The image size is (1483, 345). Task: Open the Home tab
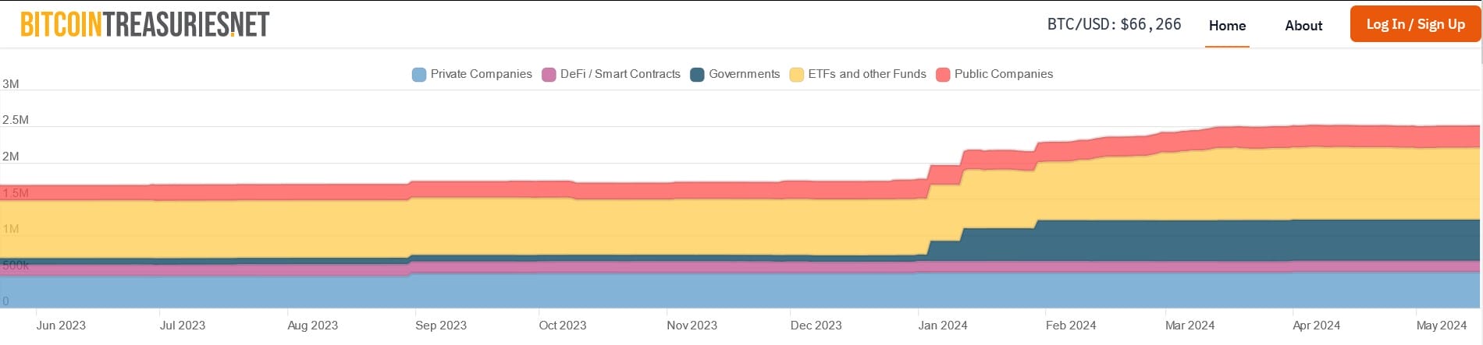1227,26
